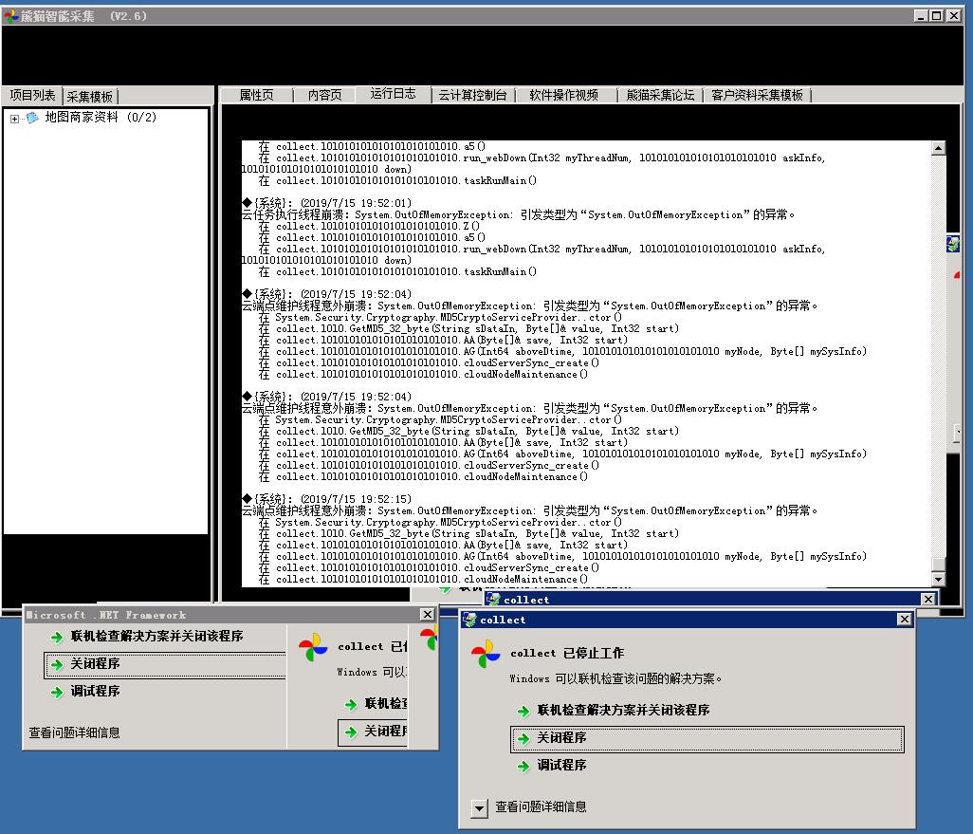Choose 调试程序 in the .NET Framework dialog
This screenshot has height=834, width=973.
pyautogui.click(x=95, y=692)
